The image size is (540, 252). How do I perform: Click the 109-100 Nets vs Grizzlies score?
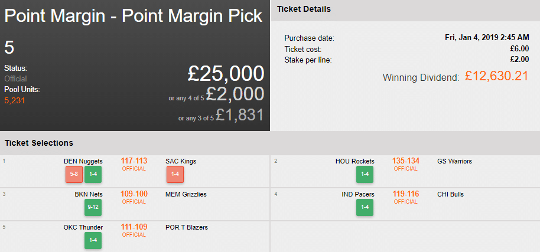pos(134,194)
